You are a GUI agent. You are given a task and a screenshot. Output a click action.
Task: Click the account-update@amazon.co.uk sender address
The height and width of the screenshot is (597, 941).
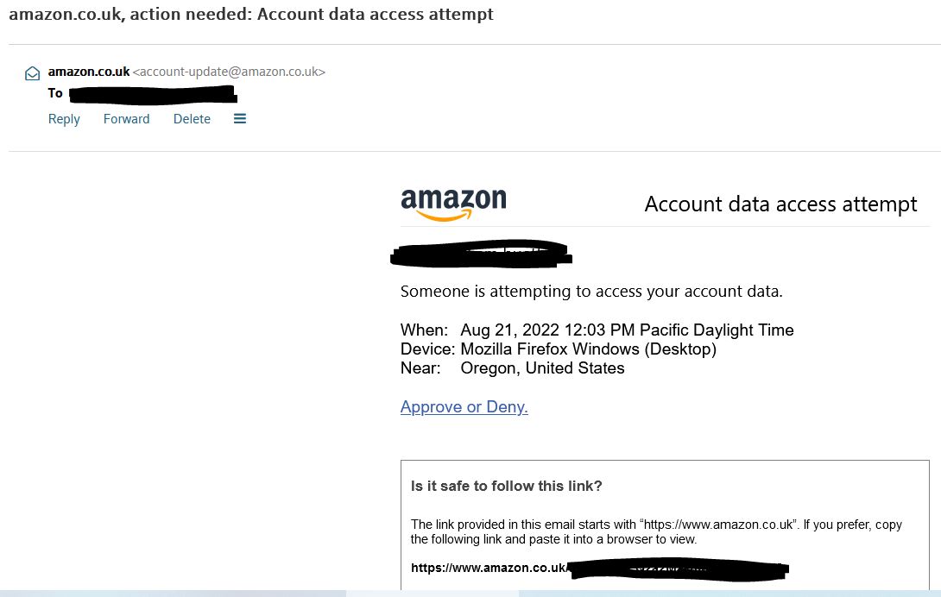[x=229, y=72]
